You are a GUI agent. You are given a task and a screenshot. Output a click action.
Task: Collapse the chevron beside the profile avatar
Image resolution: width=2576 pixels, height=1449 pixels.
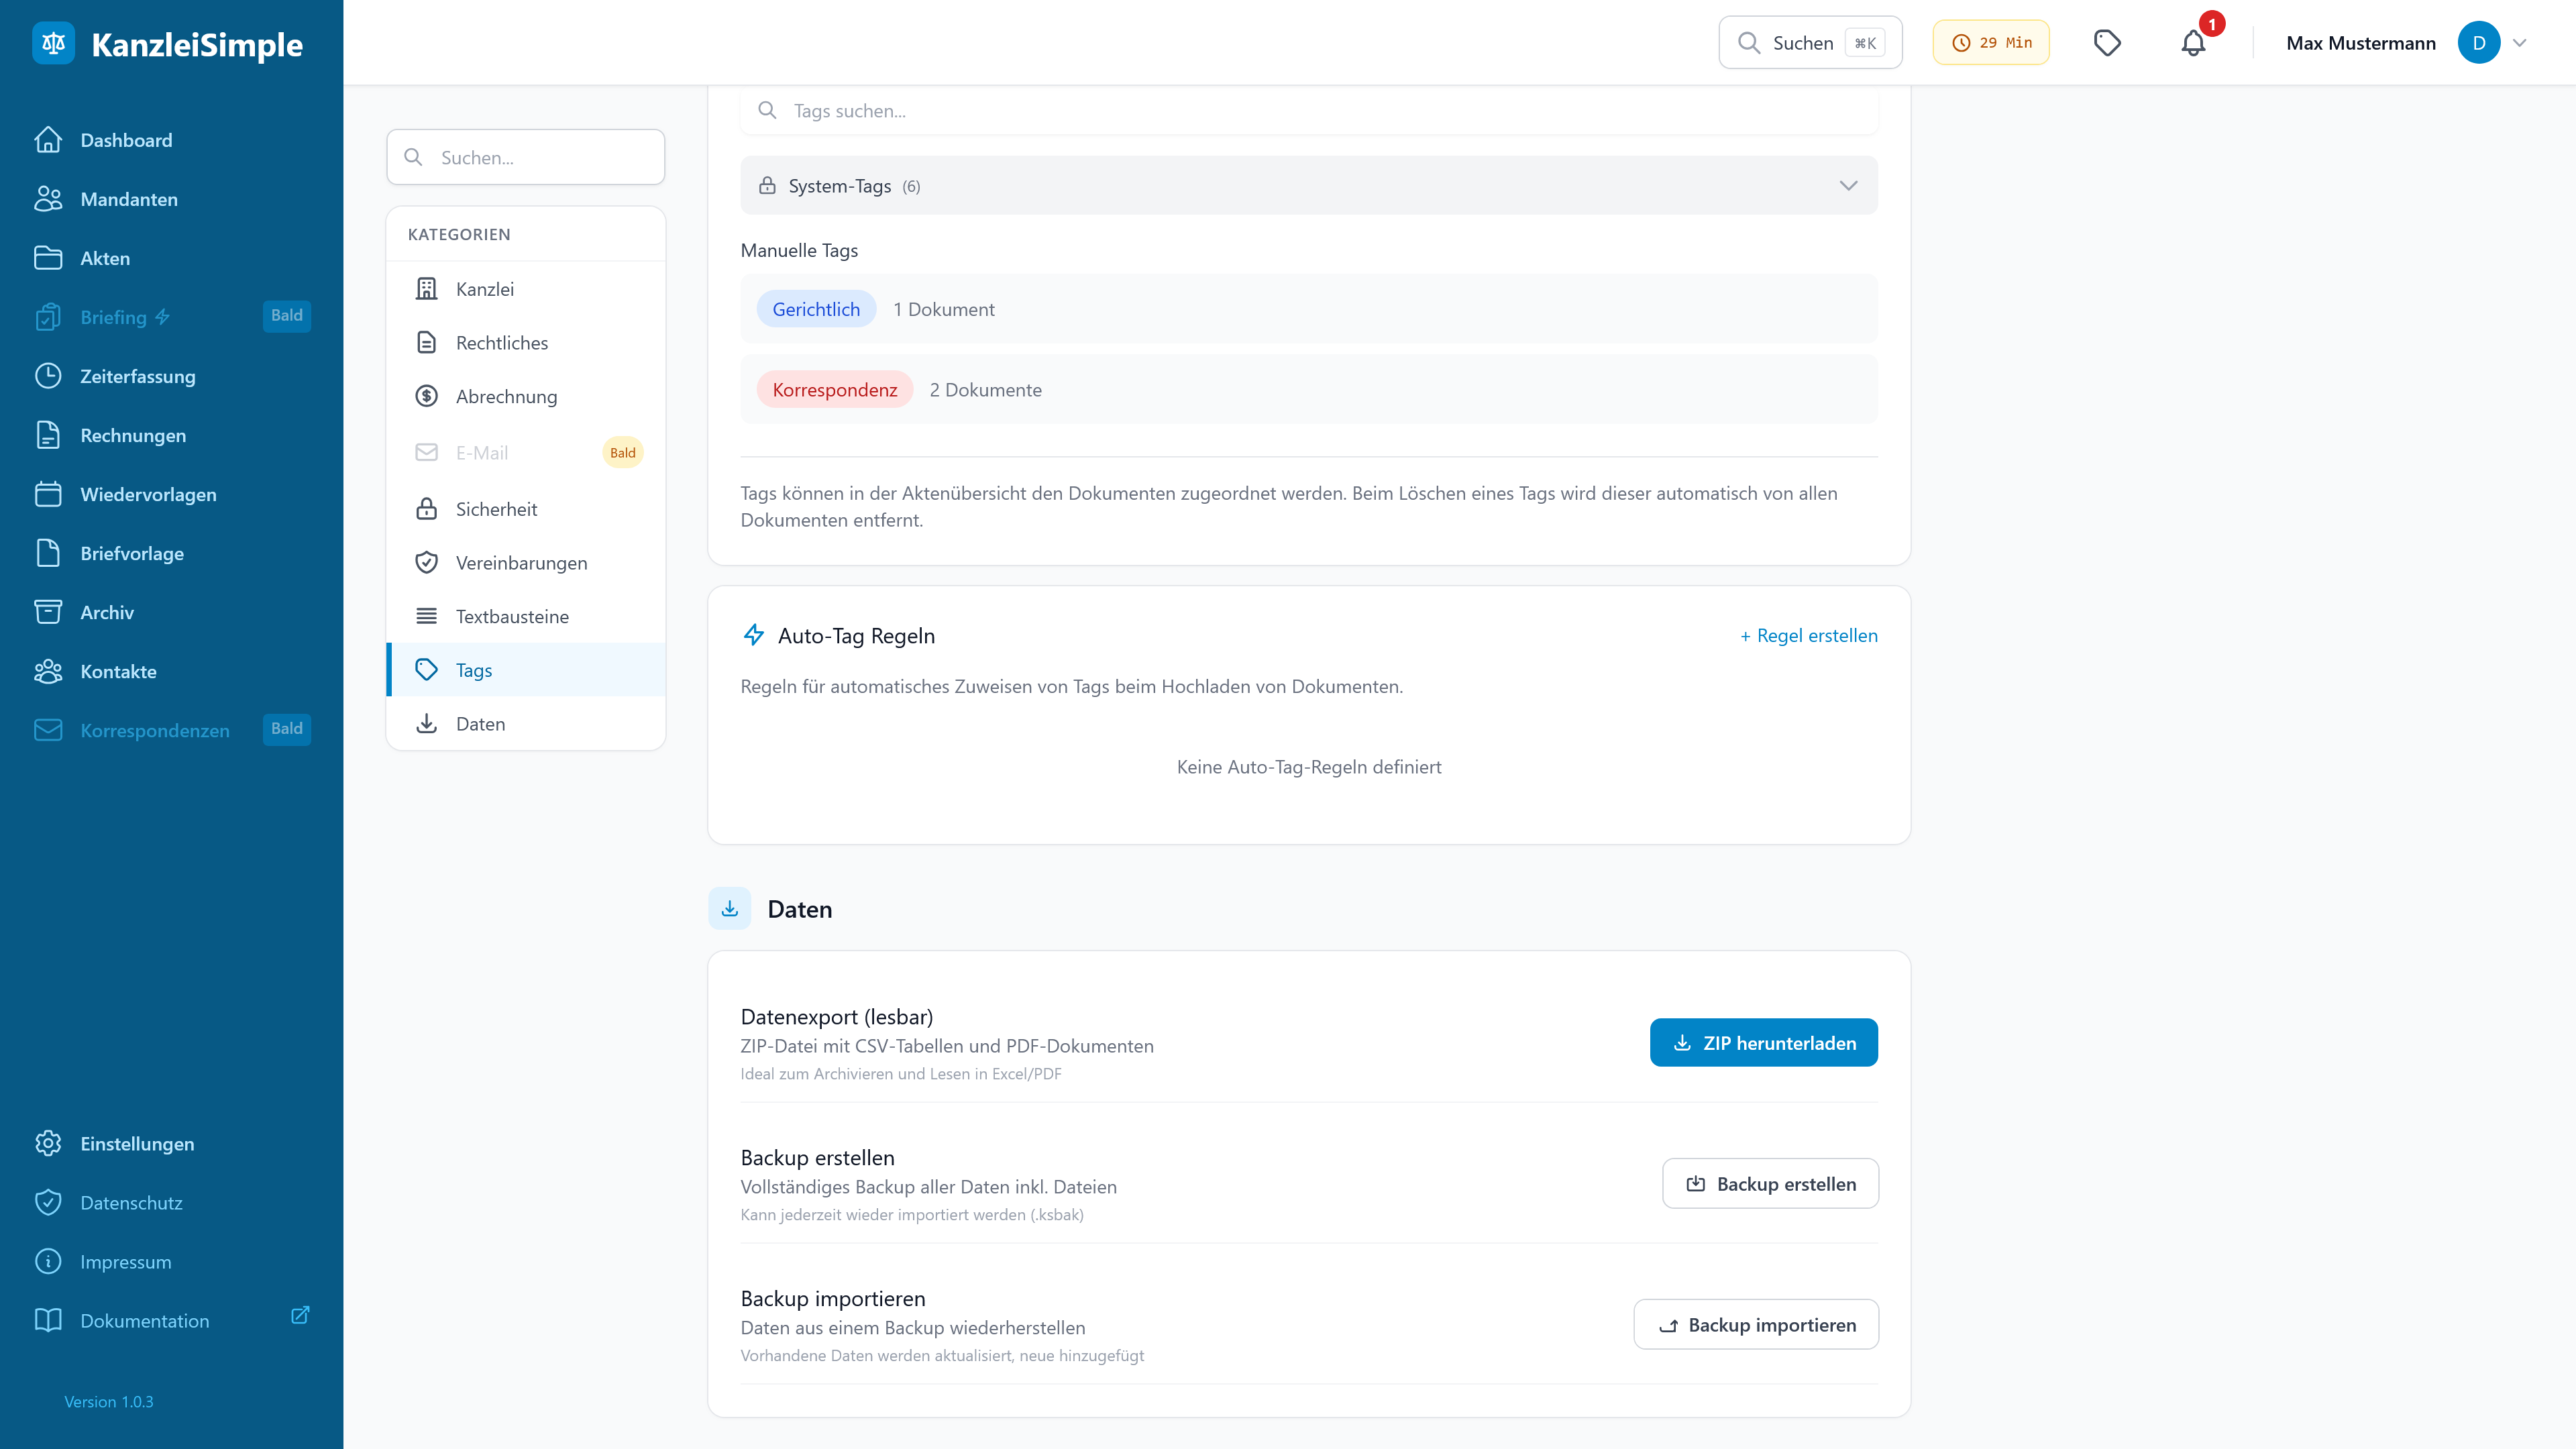(2519, 42)
